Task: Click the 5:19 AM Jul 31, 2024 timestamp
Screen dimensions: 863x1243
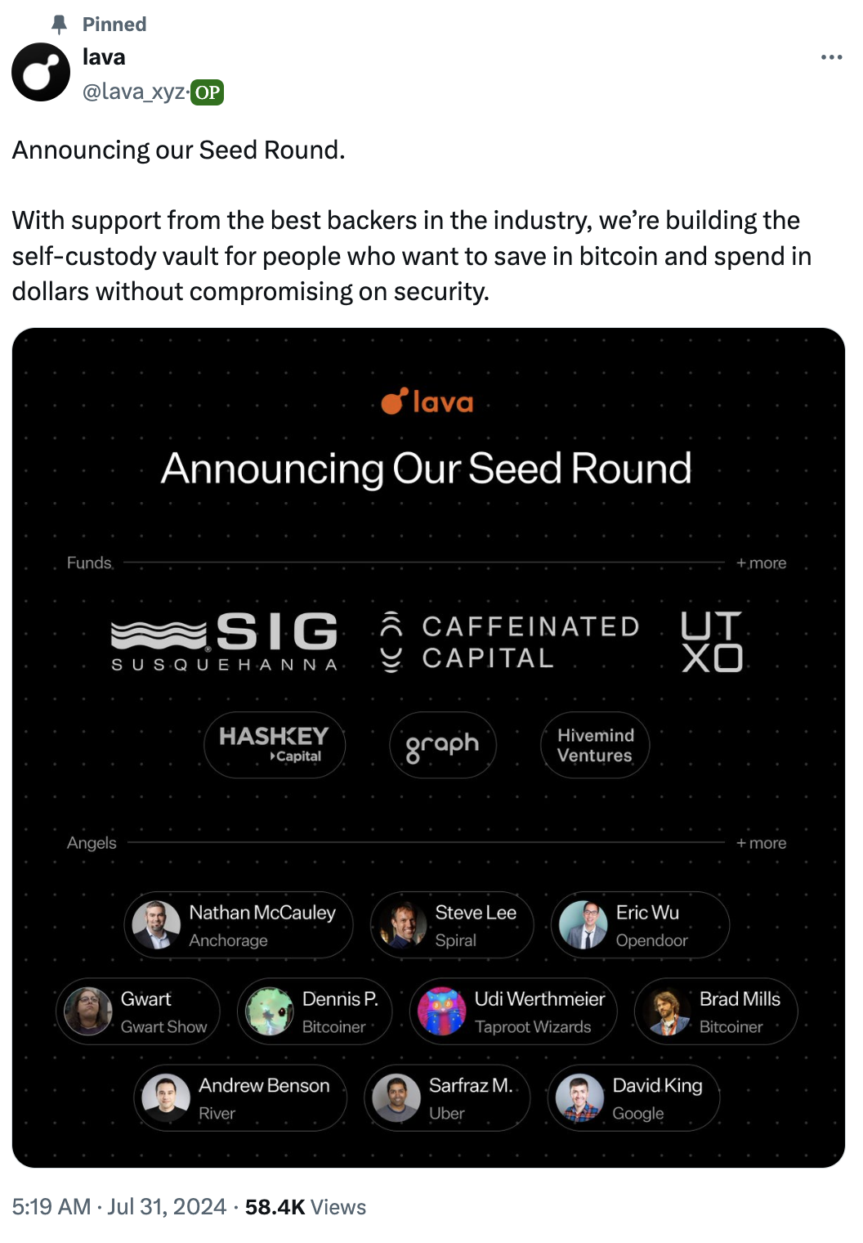Action: pyautogui.click(x=119, y=1206)
